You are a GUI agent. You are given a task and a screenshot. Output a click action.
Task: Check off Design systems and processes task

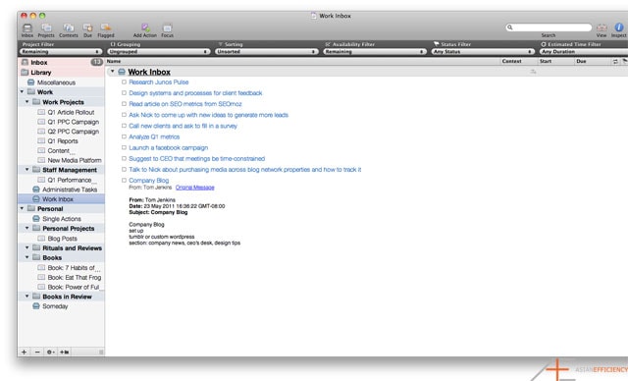(124, 93)
